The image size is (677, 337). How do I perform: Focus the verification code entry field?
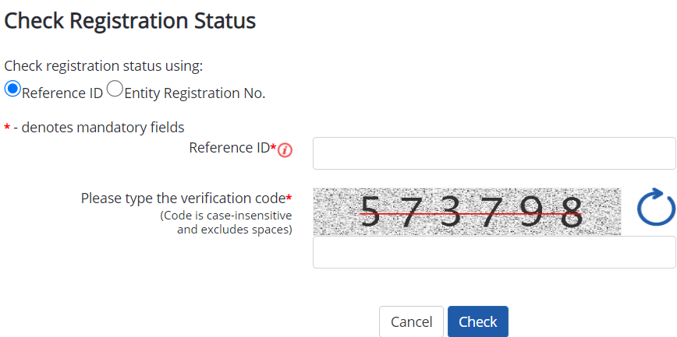pos(494,252)
